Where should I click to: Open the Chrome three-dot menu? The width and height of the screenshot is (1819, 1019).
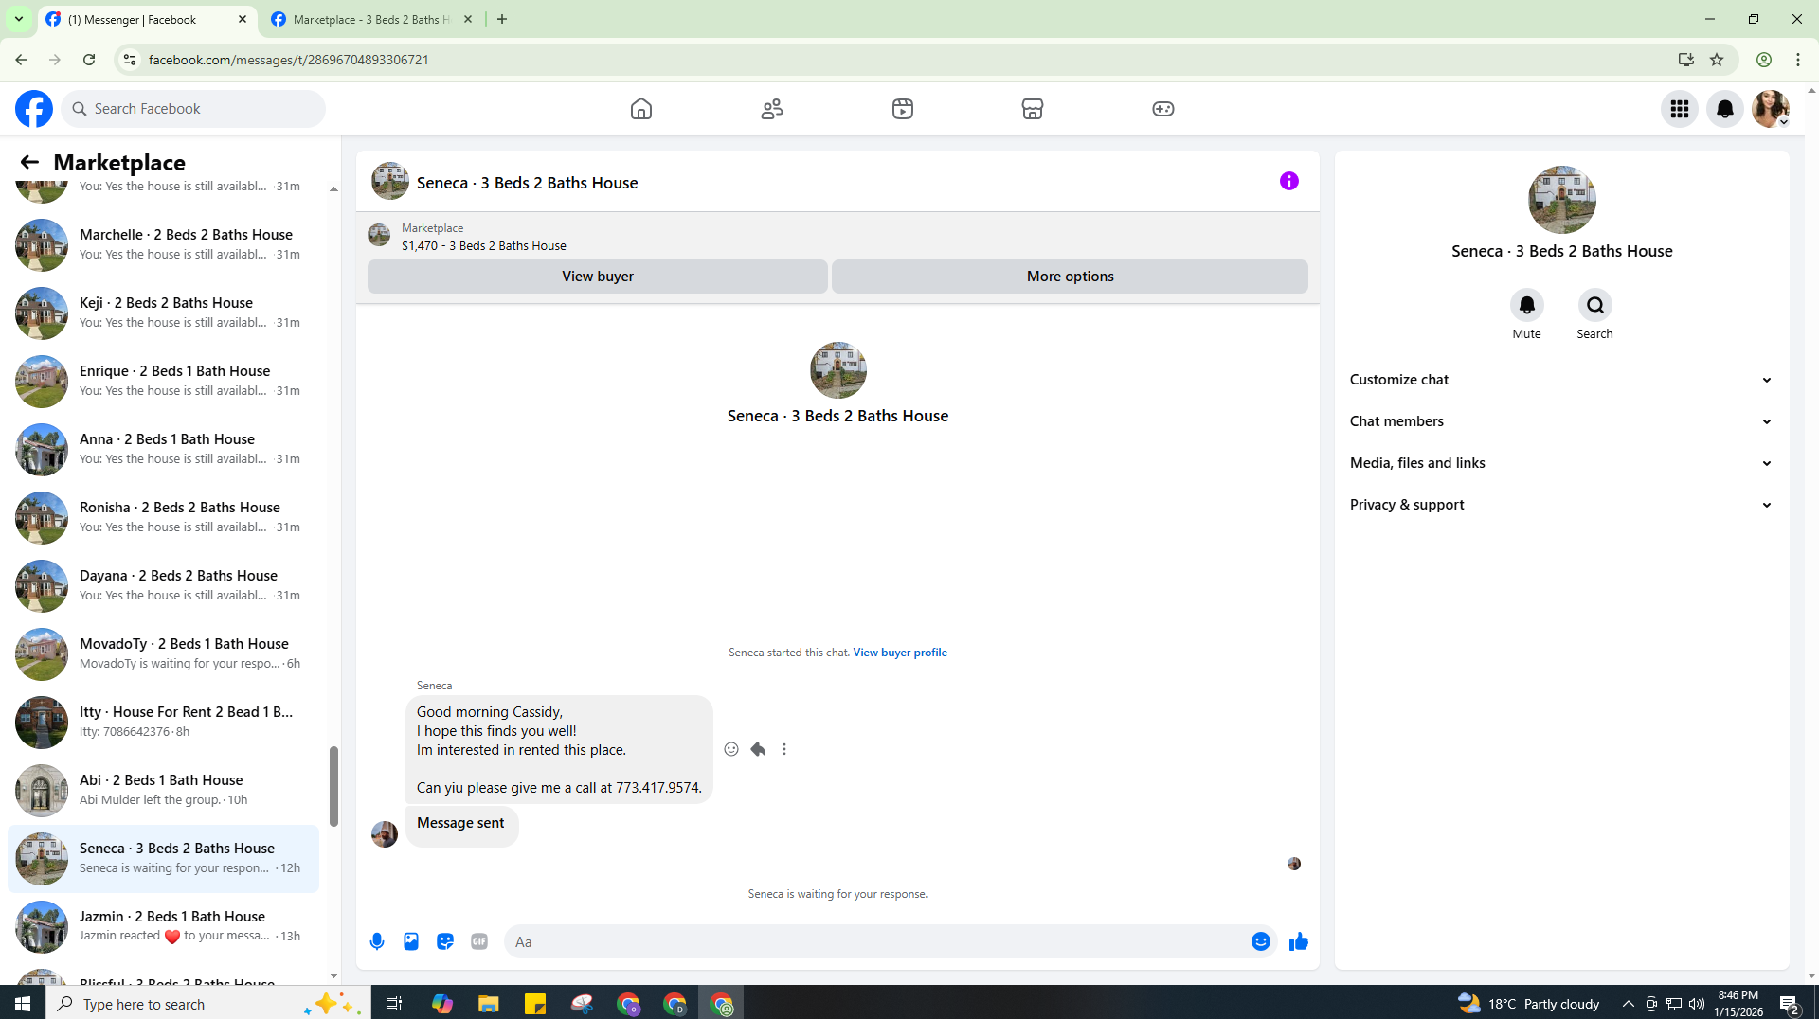coord(1798,60)
